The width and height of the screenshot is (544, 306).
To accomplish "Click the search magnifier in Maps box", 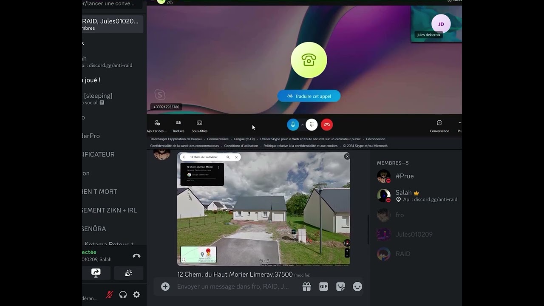I will point(228,157).
